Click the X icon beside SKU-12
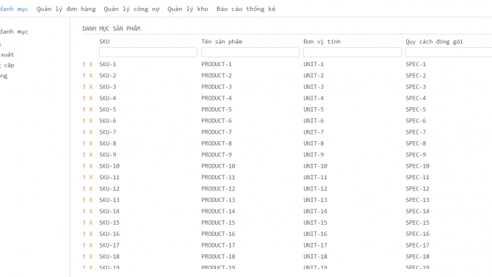This screenshot has height=277, width=492. (90, 188)
